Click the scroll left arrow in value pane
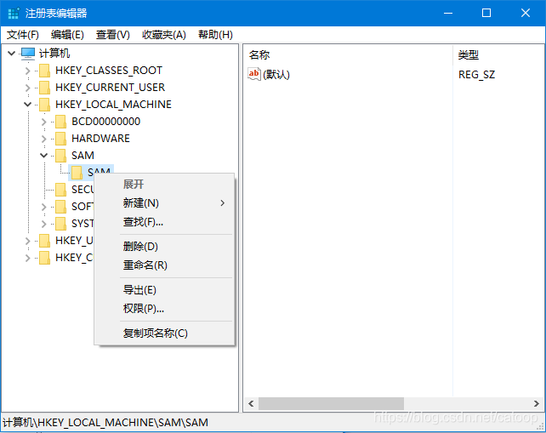The height and width of the screenshot is (433, 546). click(x=251, y=404)
